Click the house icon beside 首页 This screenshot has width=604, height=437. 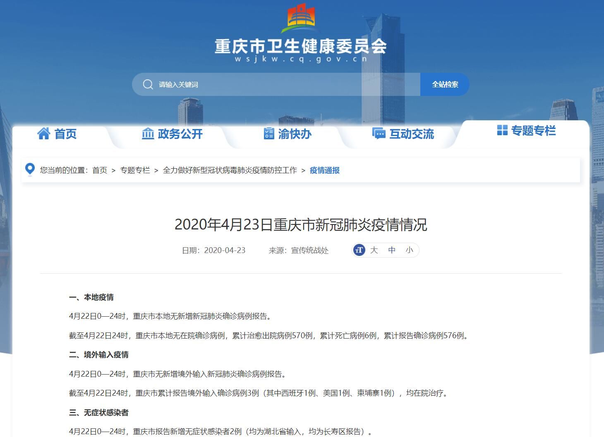point(43,134)
